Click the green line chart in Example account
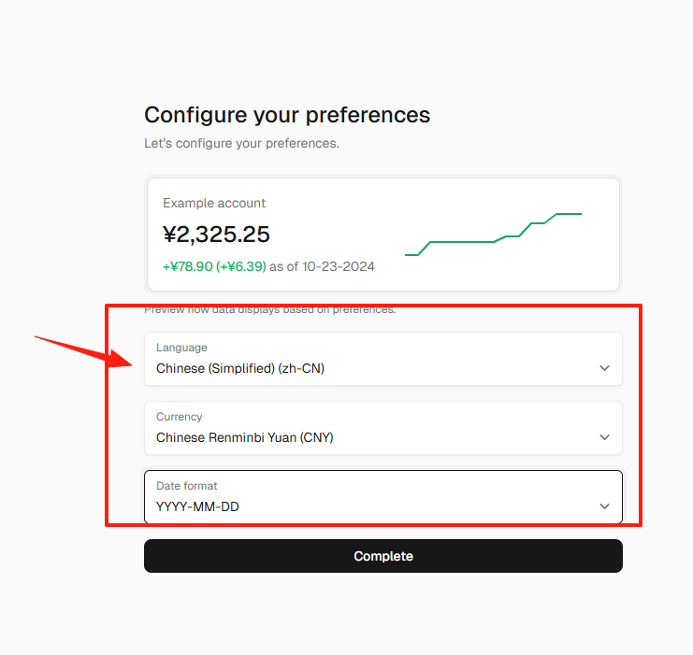This screenshot has width=693, height=655. point(493,235)
